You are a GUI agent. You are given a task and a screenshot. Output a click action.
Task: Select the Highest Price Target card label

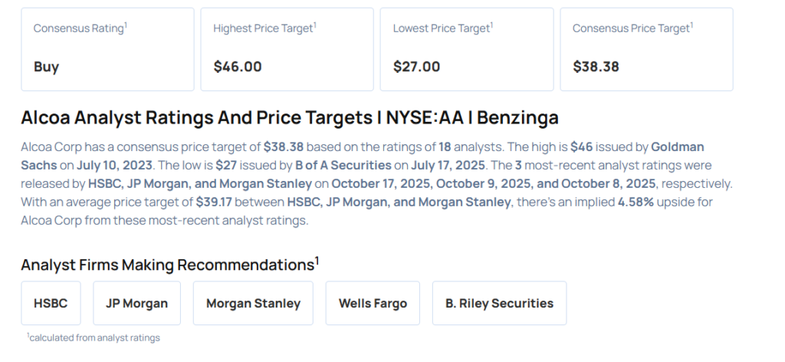click(x=264, y=28)
